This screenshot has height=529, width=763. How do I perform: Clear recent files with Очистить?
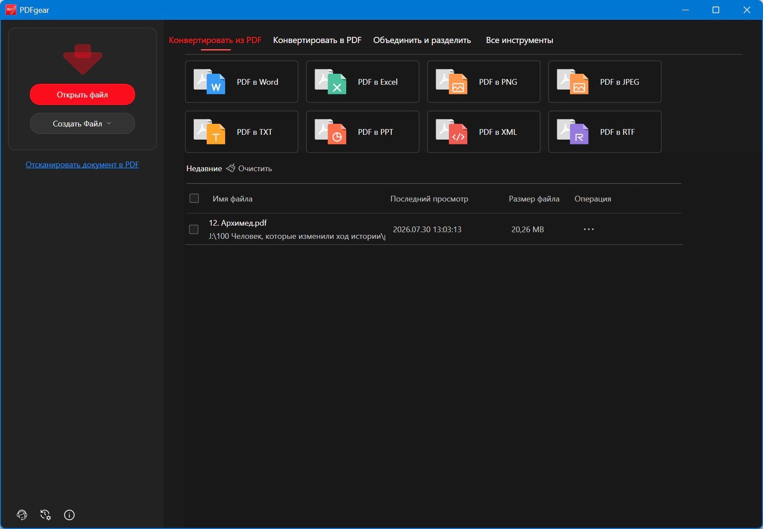click(249, 169)
